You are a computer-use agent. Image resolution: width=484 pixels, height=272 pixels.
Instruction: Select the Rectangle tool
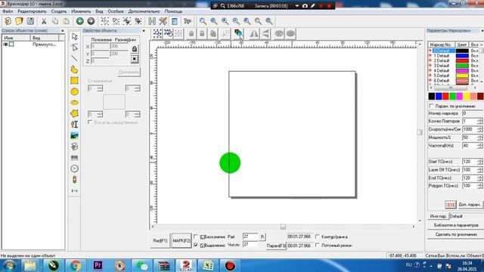74,81
